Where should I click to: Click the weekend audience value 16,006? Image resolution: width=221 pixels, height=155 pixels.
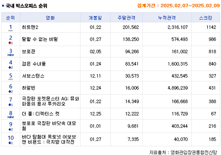[132, 88]
